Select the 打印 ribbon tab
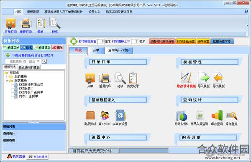Screen dimensions: 251x162 point(18,12)
